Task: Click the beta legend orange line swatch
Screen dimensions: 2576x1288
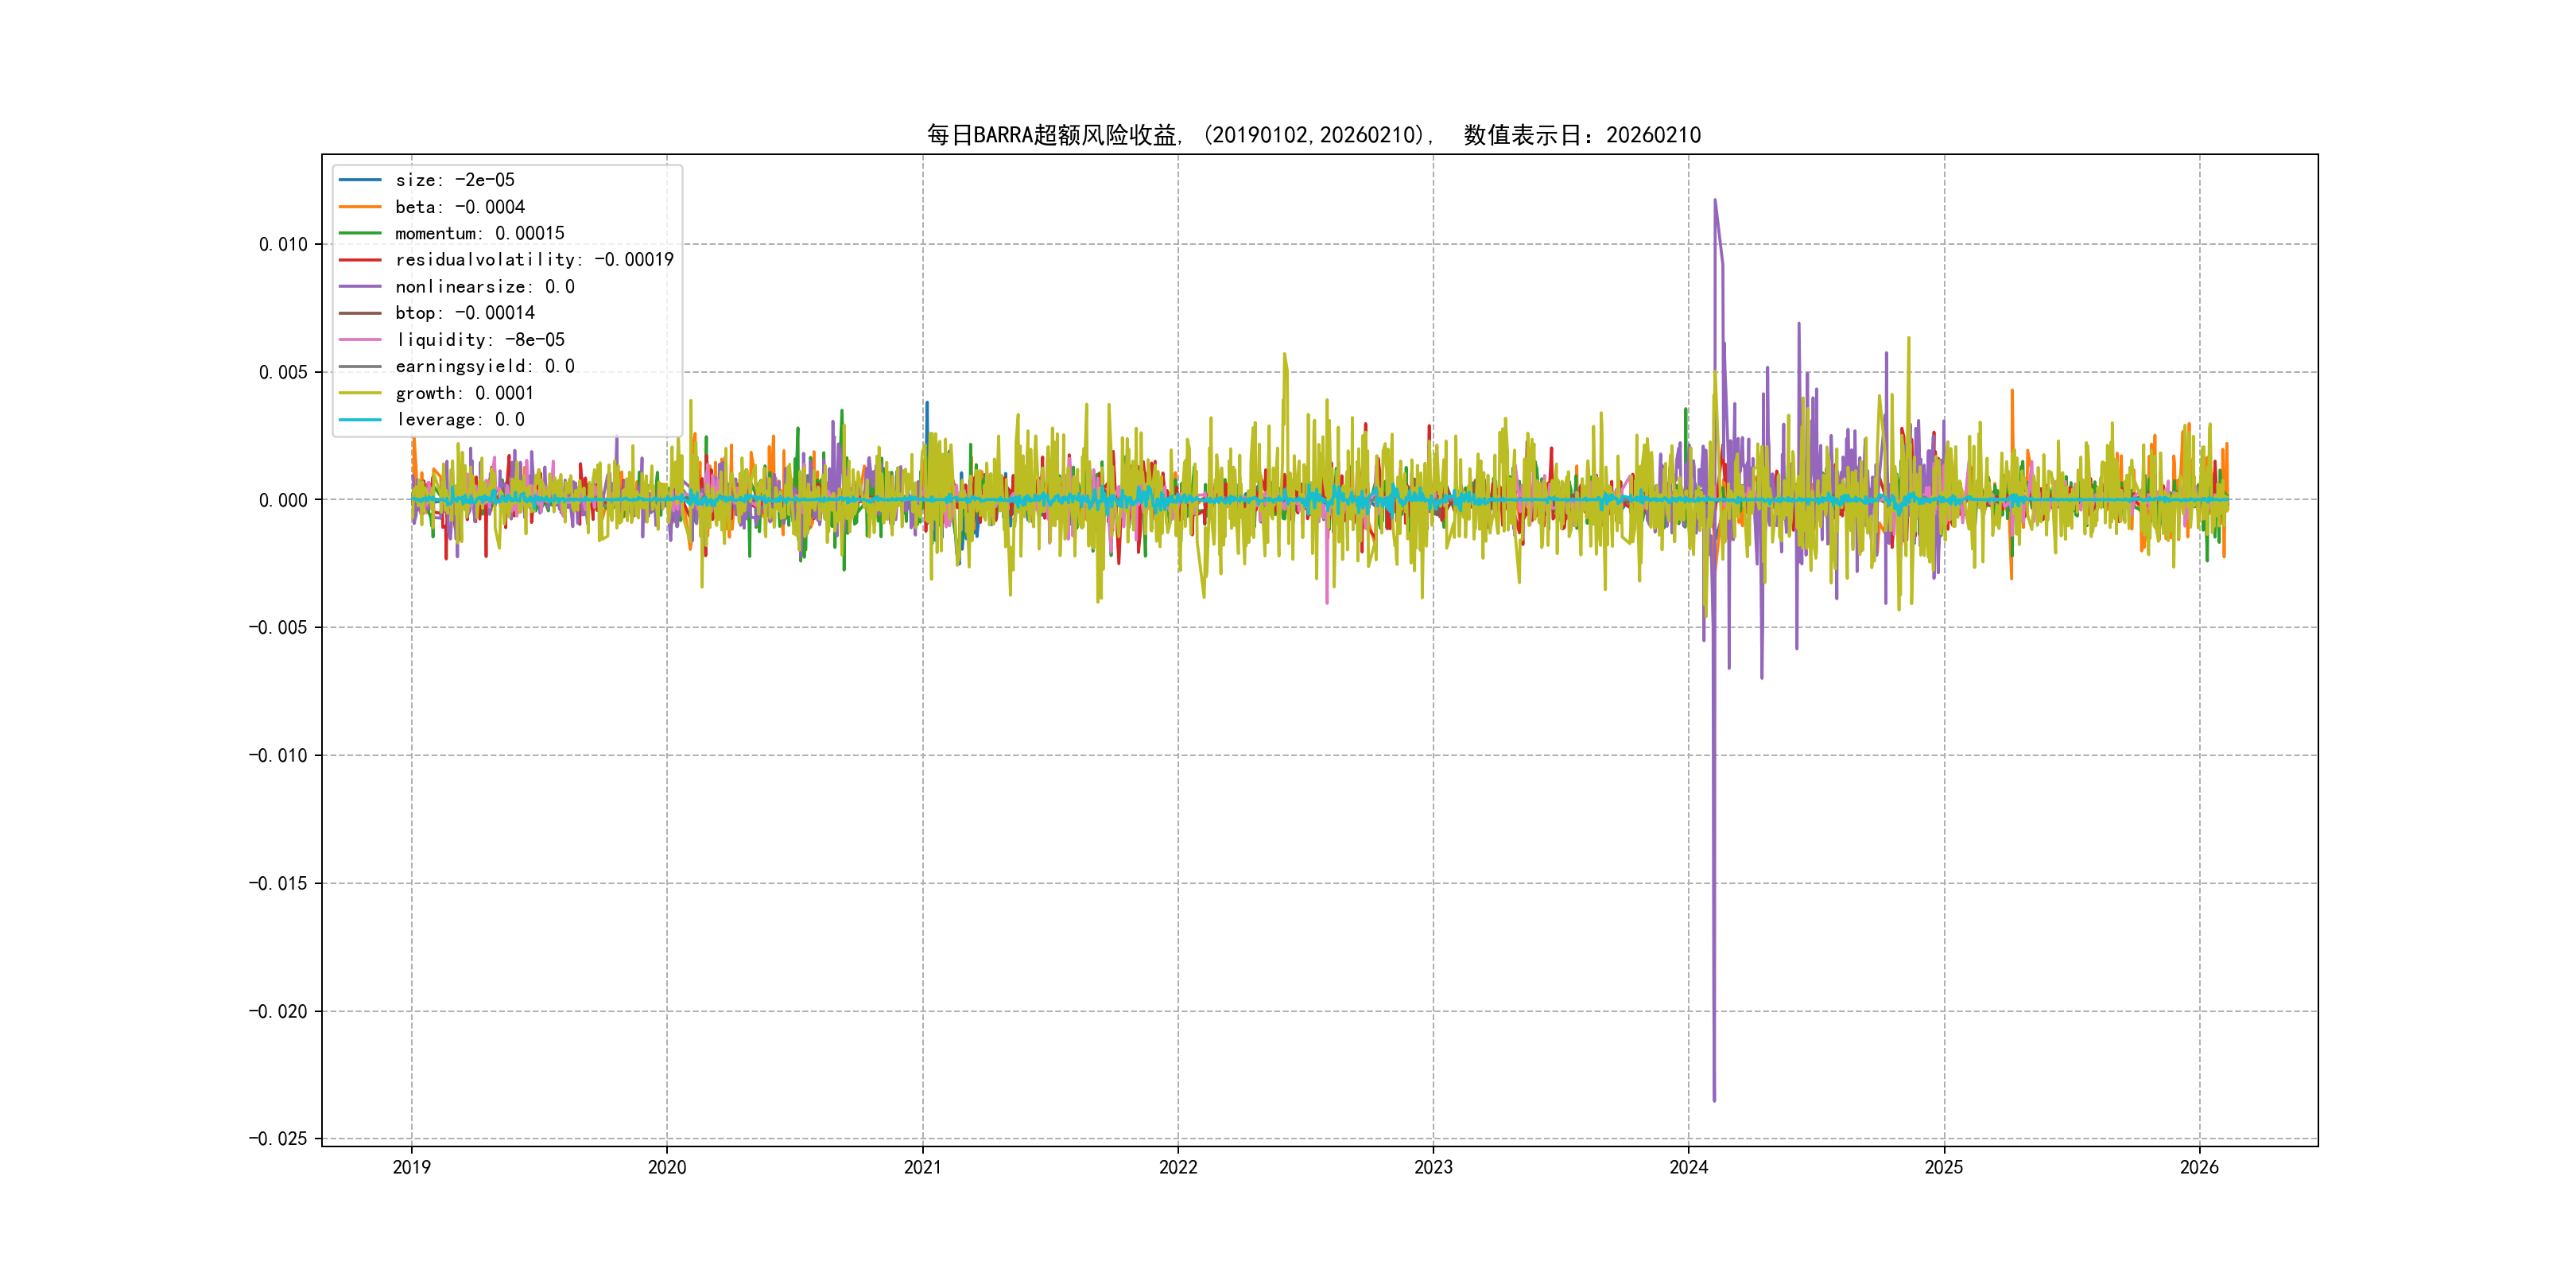Action: pyautogui.click(x=360, y=207)
